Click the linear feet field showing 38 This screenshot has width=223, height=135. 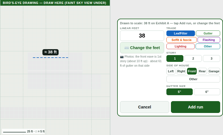pyautogui.click(x=142, y=36)
